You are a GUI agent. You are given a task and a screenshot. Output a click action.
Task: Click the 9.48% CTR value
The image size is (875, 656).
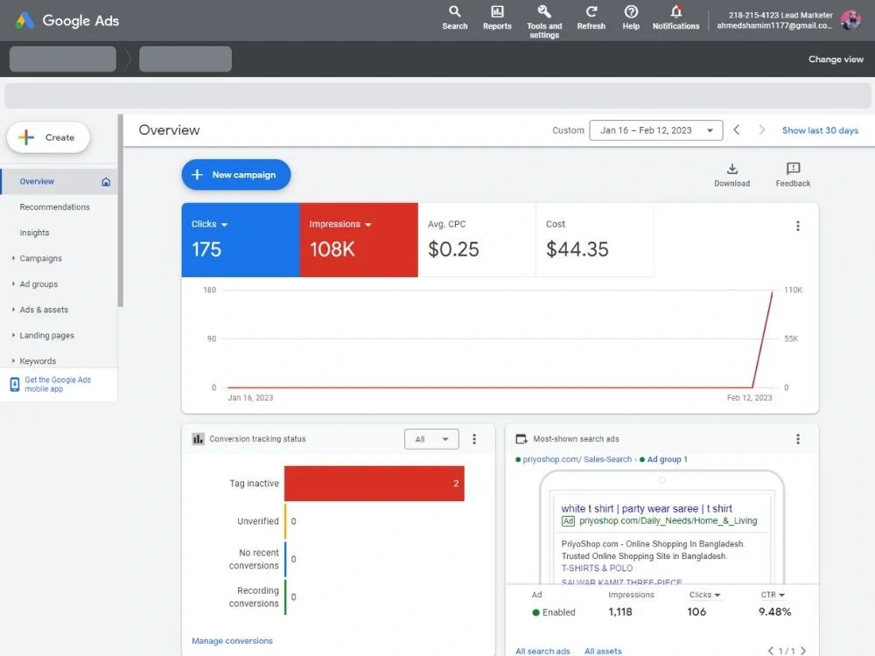[774, 612]
